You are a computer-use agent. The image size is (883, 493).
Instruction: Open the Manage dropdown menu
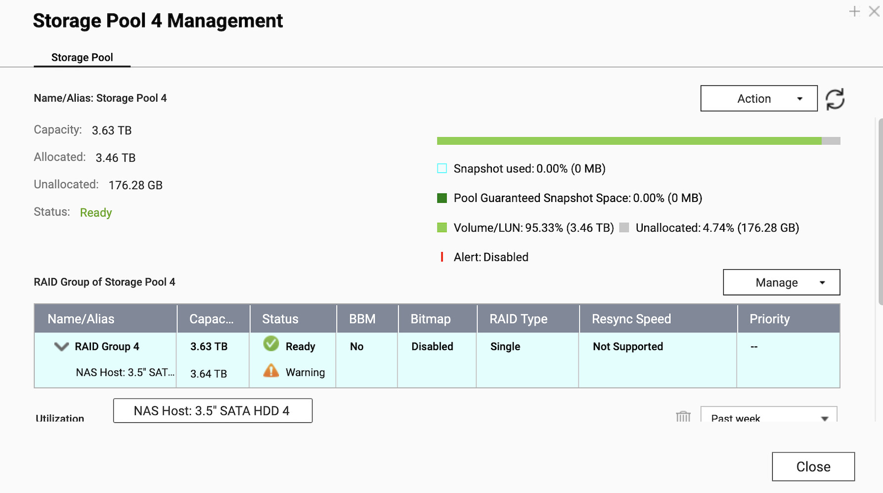[x=781, y=283]
